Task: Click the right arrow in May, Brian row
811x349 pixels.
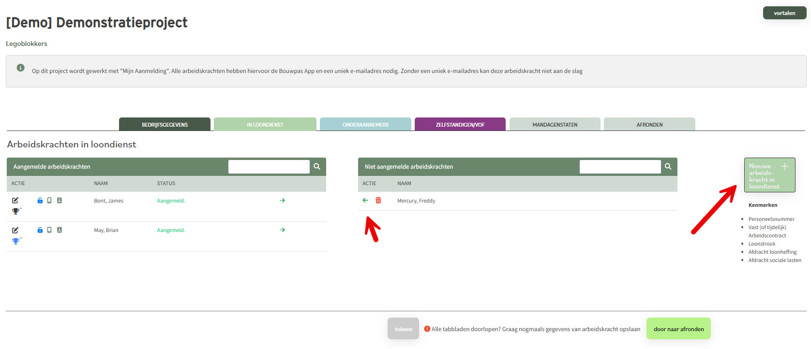Action: pos(282,230)
